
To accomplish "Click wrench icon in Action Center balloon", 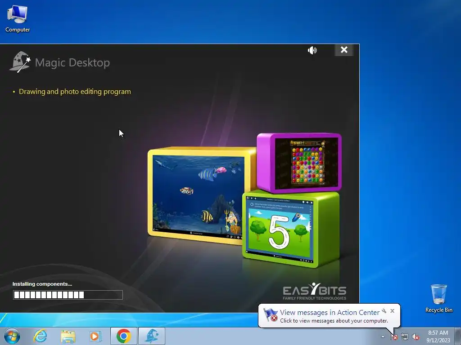I will tap(384, 311).
